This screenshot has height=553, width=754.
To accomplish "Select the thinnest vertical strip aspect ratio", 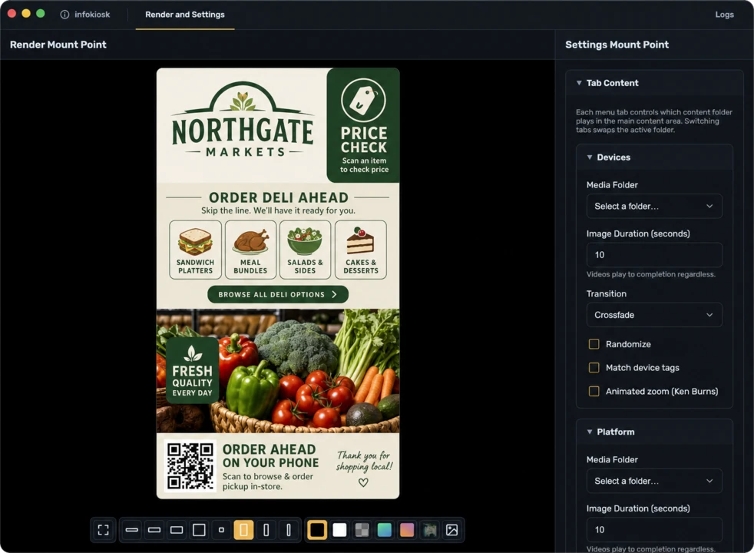I will (289, 530).
